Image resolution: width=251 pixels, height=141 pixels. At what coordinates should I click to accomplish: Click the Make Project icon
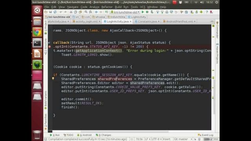tap(106, 12)
